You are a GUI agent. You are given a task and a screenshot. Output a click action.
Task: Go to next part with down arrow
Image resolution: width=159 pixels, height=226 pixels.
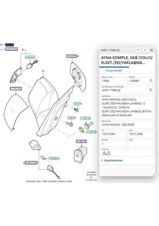click(145, 50)
